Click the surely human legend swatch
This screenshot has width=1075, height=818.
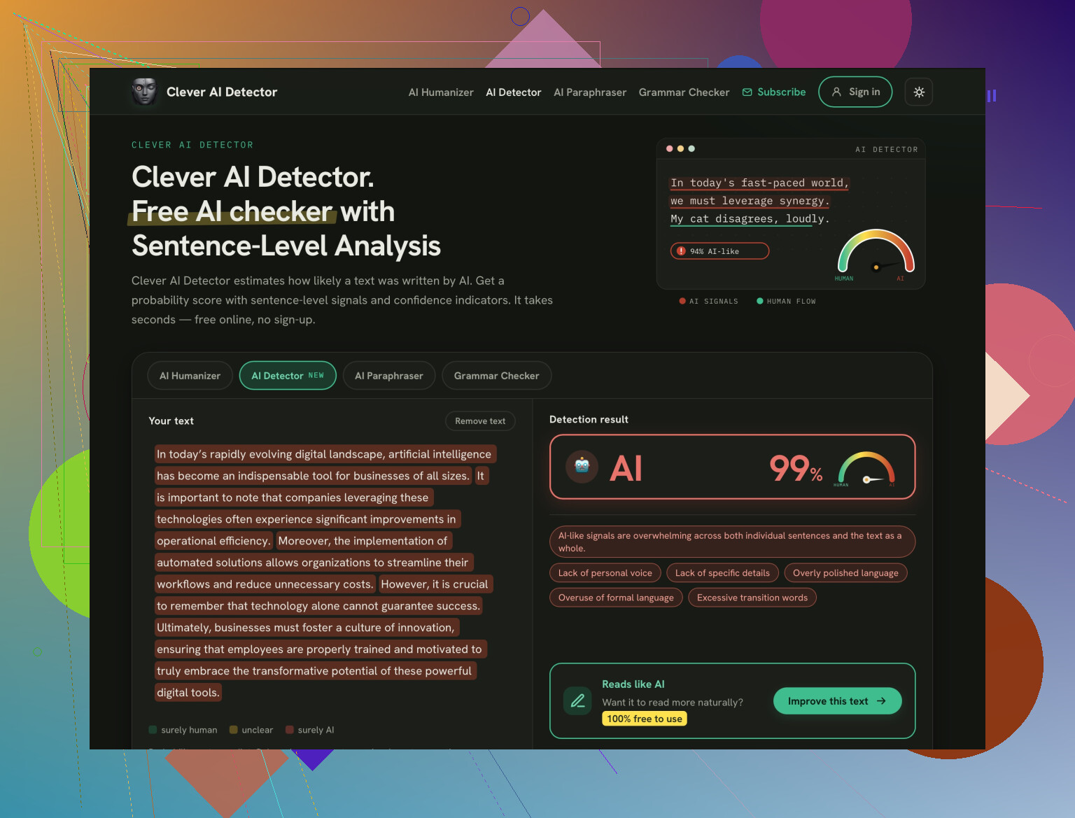(x=153, y=730)
